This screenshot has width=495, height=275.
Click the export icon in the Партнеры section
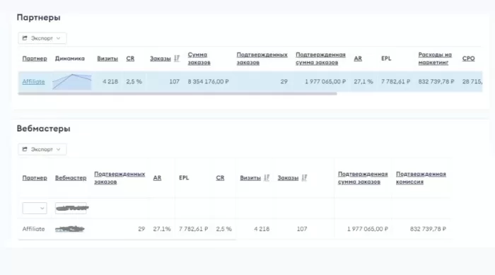[25, 38]
